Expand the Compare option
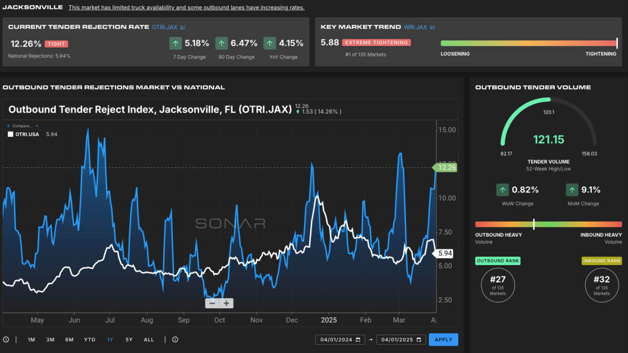This screenshot has height=353, width=628. [21, 126]
